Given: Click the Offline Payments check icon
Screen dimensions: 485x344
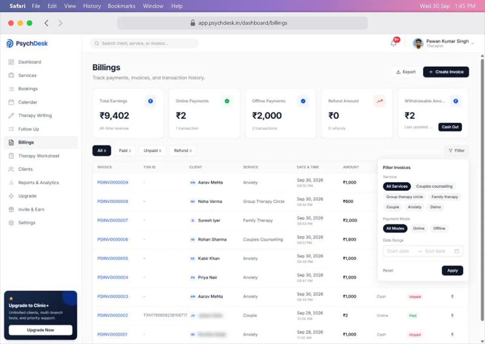Looking at the screenshot, I should pyautogui.click(x=303, y=101).
